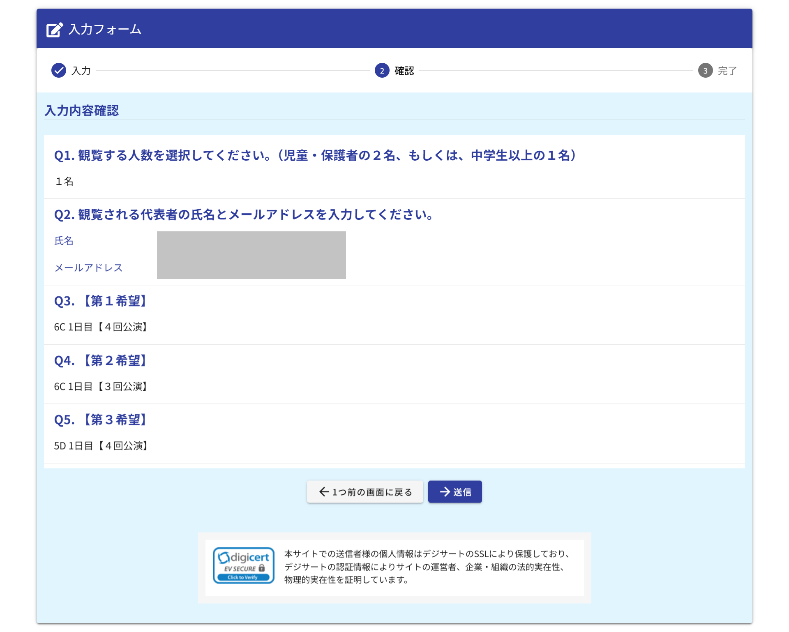Click the 氏名 field label

click(64, 241)
